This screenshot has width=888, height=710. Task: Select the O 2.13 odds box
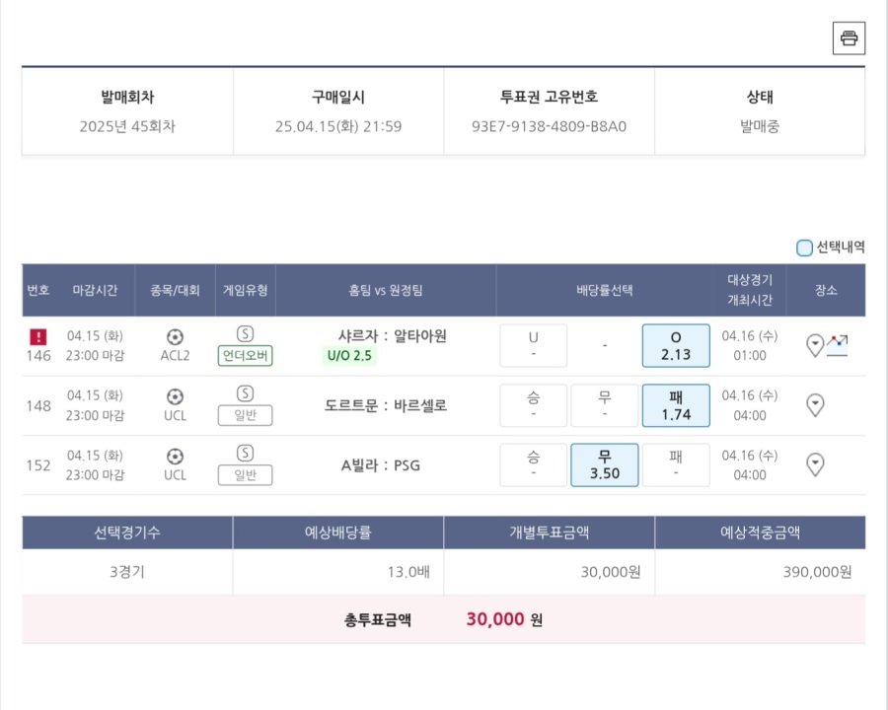pos(676,345)
